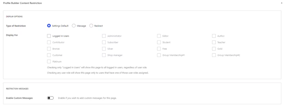This screenshot has width=285, height=107.
Task: Select the Redirect restriction option
Action: pyautogui.click(x=91, y=26)
